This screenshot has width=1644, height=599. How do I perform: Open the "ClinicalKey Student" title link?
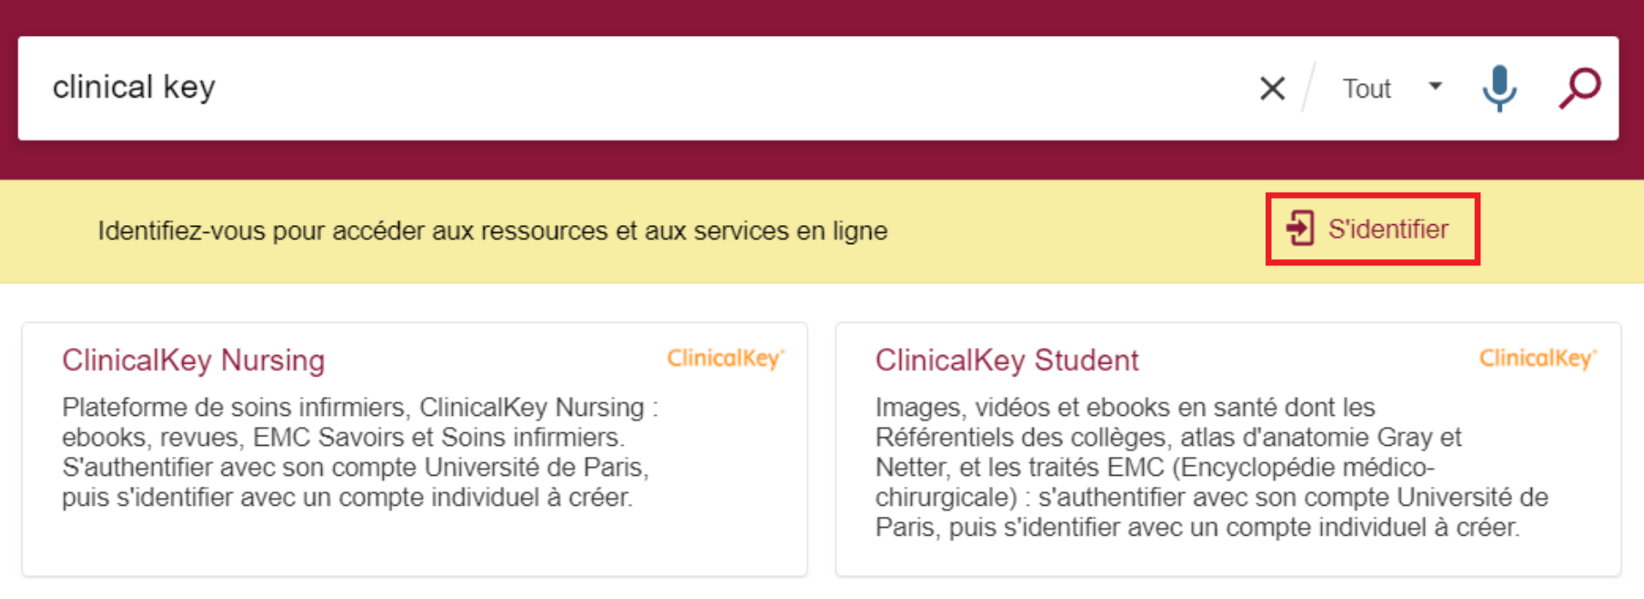coord(1007,360)
